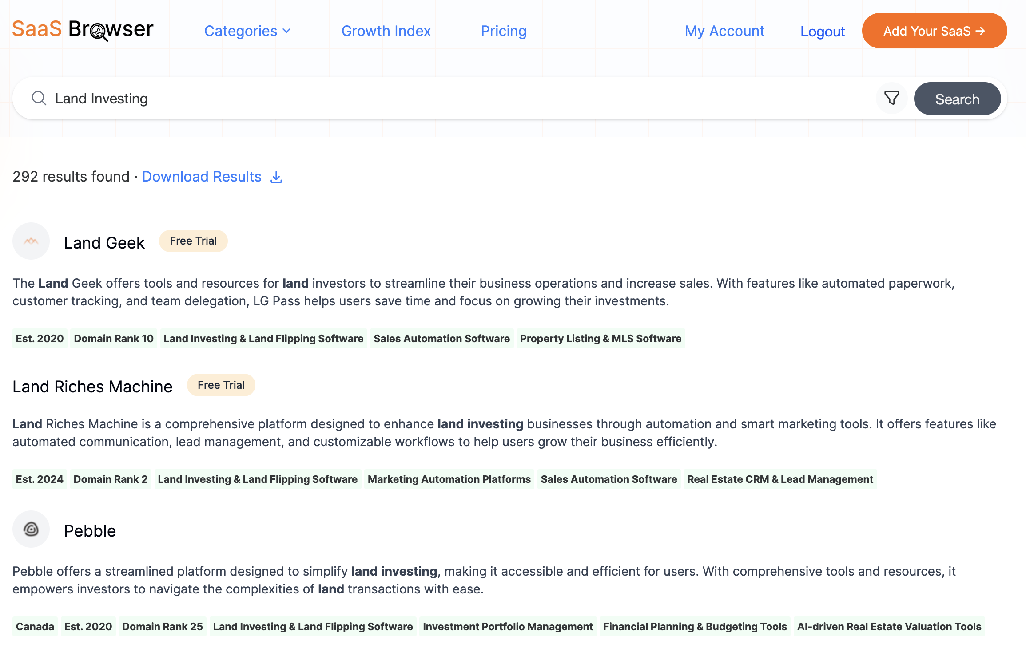
Task: Go to the Pricing page
Action: click(504, 31)
